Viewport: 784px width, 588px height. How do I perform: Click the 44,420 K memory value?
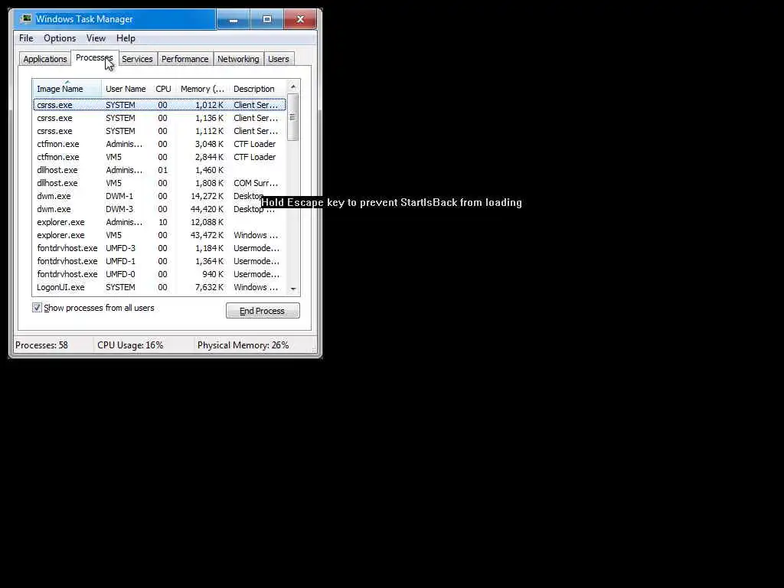click(x=207, y=209)
